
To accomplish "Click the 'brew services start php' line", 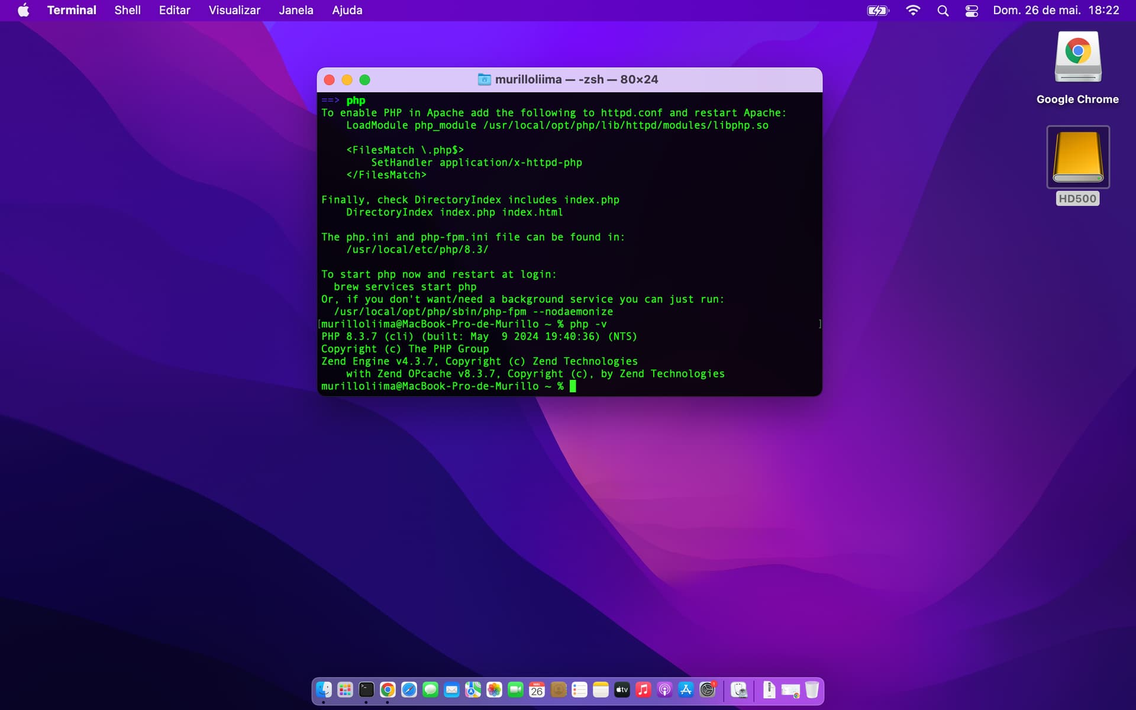I will 405,287.
